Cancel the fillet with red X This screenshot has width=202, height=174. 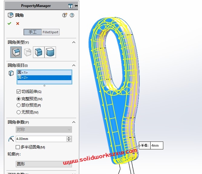point(18,23)
